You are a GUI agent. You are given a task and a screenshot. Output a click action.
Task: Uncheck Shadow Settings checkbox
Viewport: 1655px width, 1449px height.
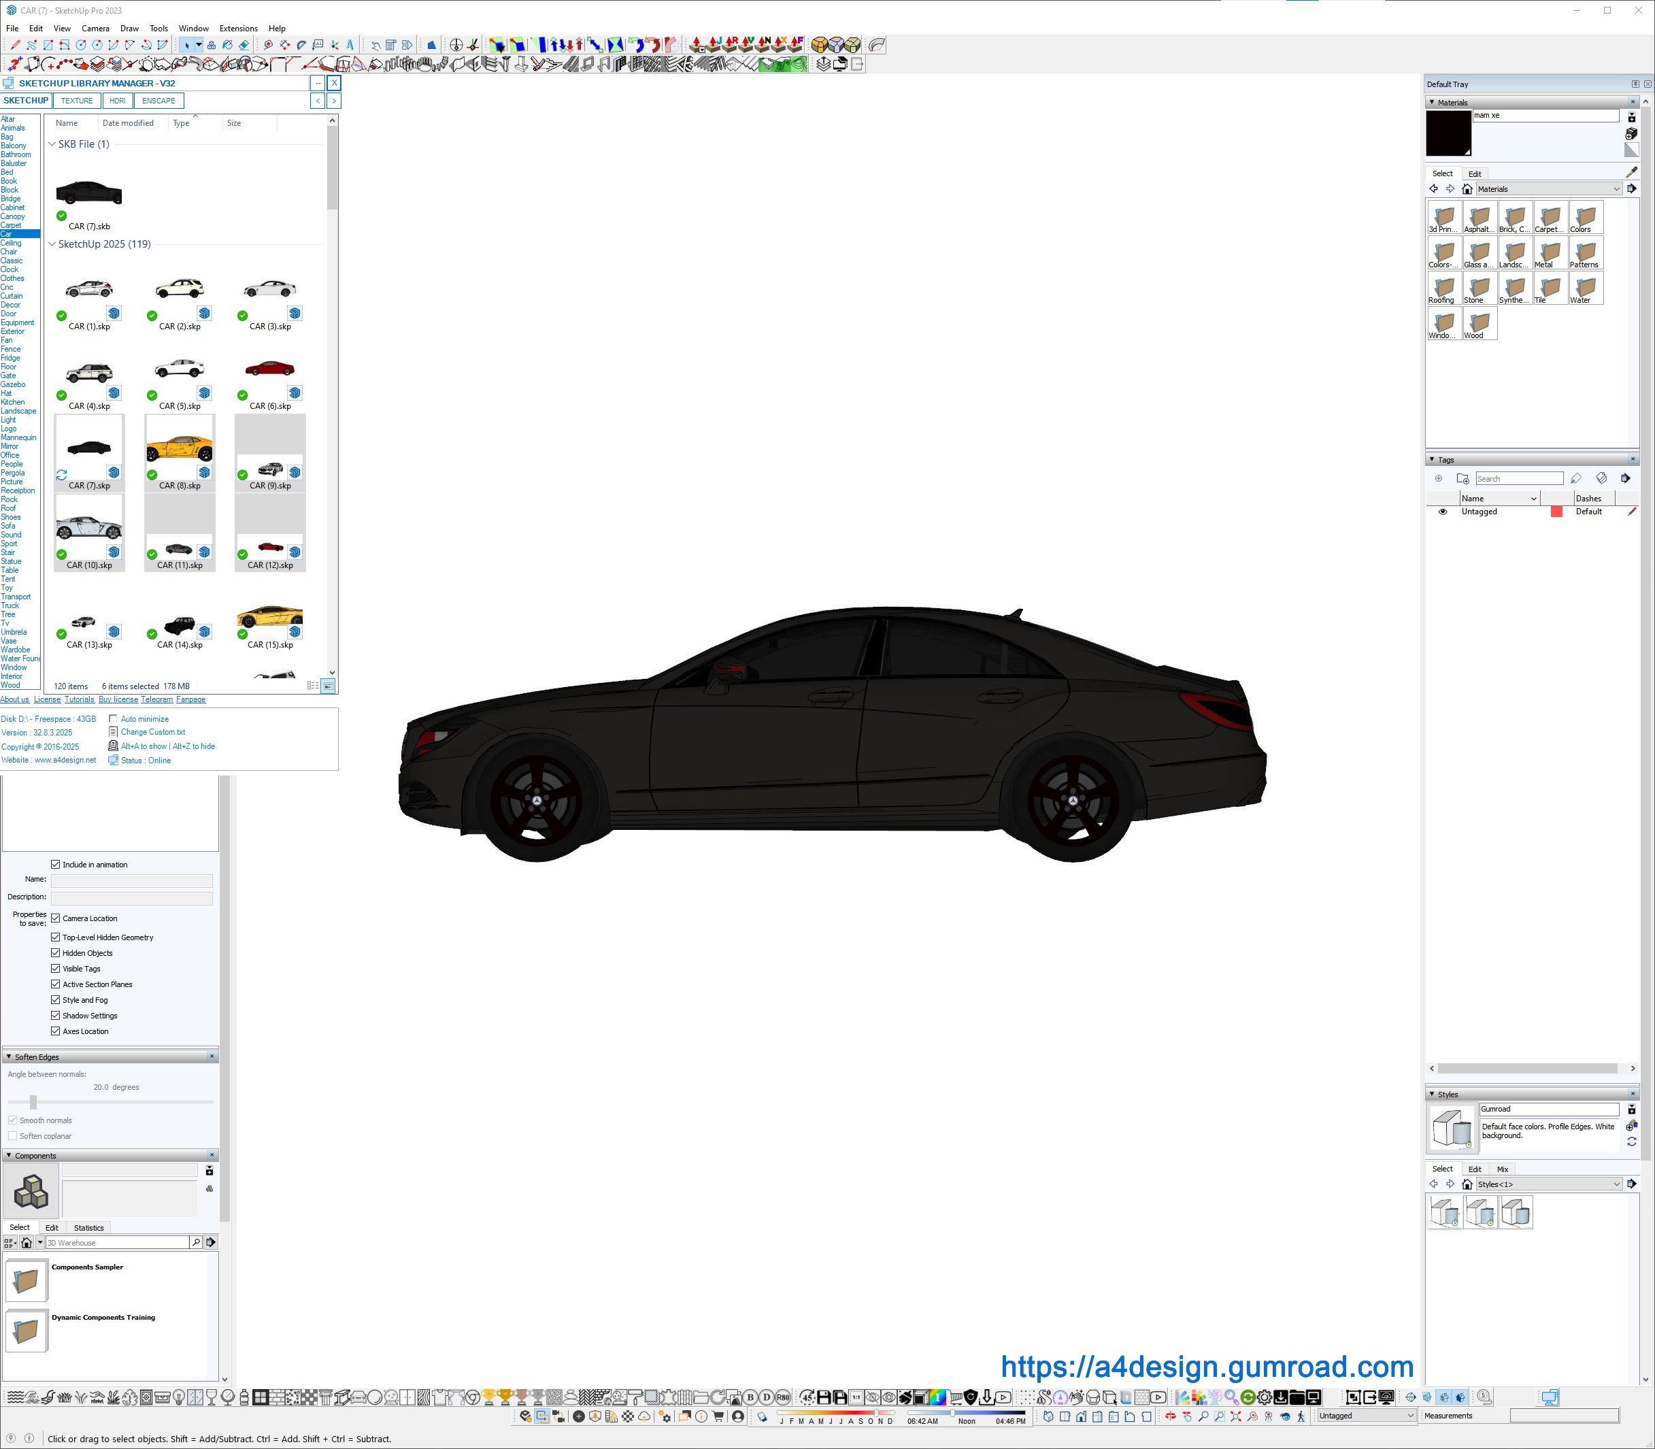[56, 1016]
